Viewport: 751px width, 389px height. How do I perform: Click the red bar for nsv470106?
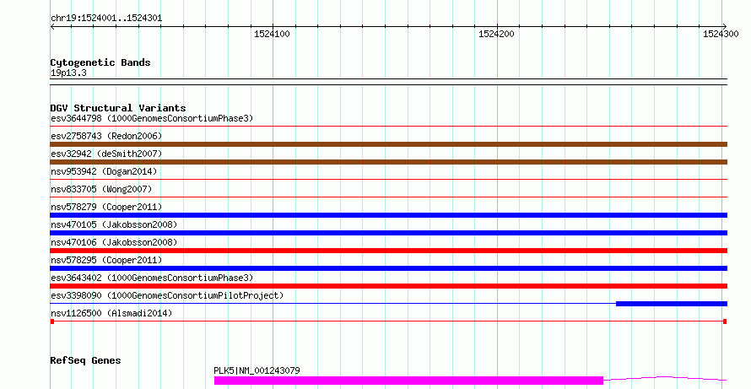pyautogui.click(x=388, y=251)
